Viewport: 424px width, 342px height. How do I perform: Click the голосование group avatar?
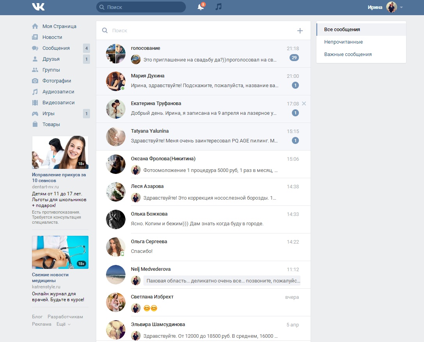tap(116, 54)
